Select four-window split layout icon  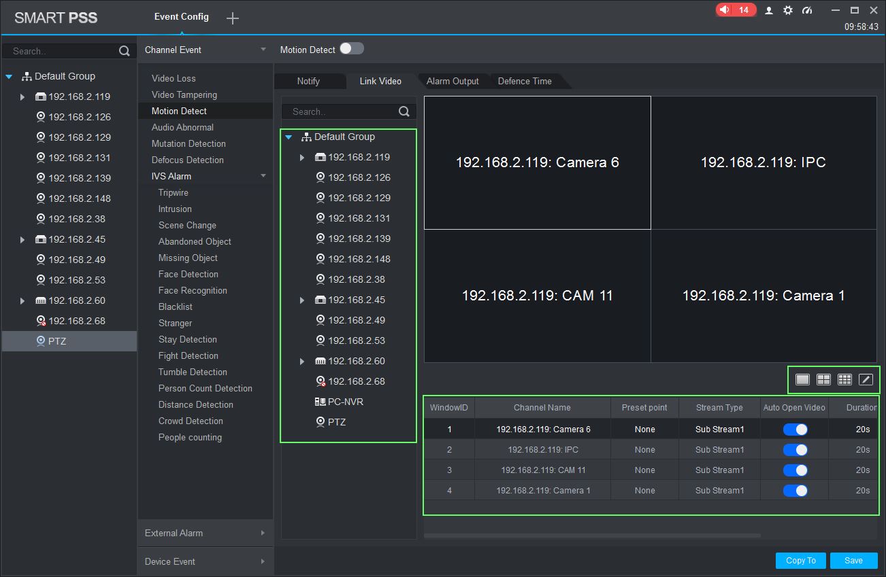point(823,379)
